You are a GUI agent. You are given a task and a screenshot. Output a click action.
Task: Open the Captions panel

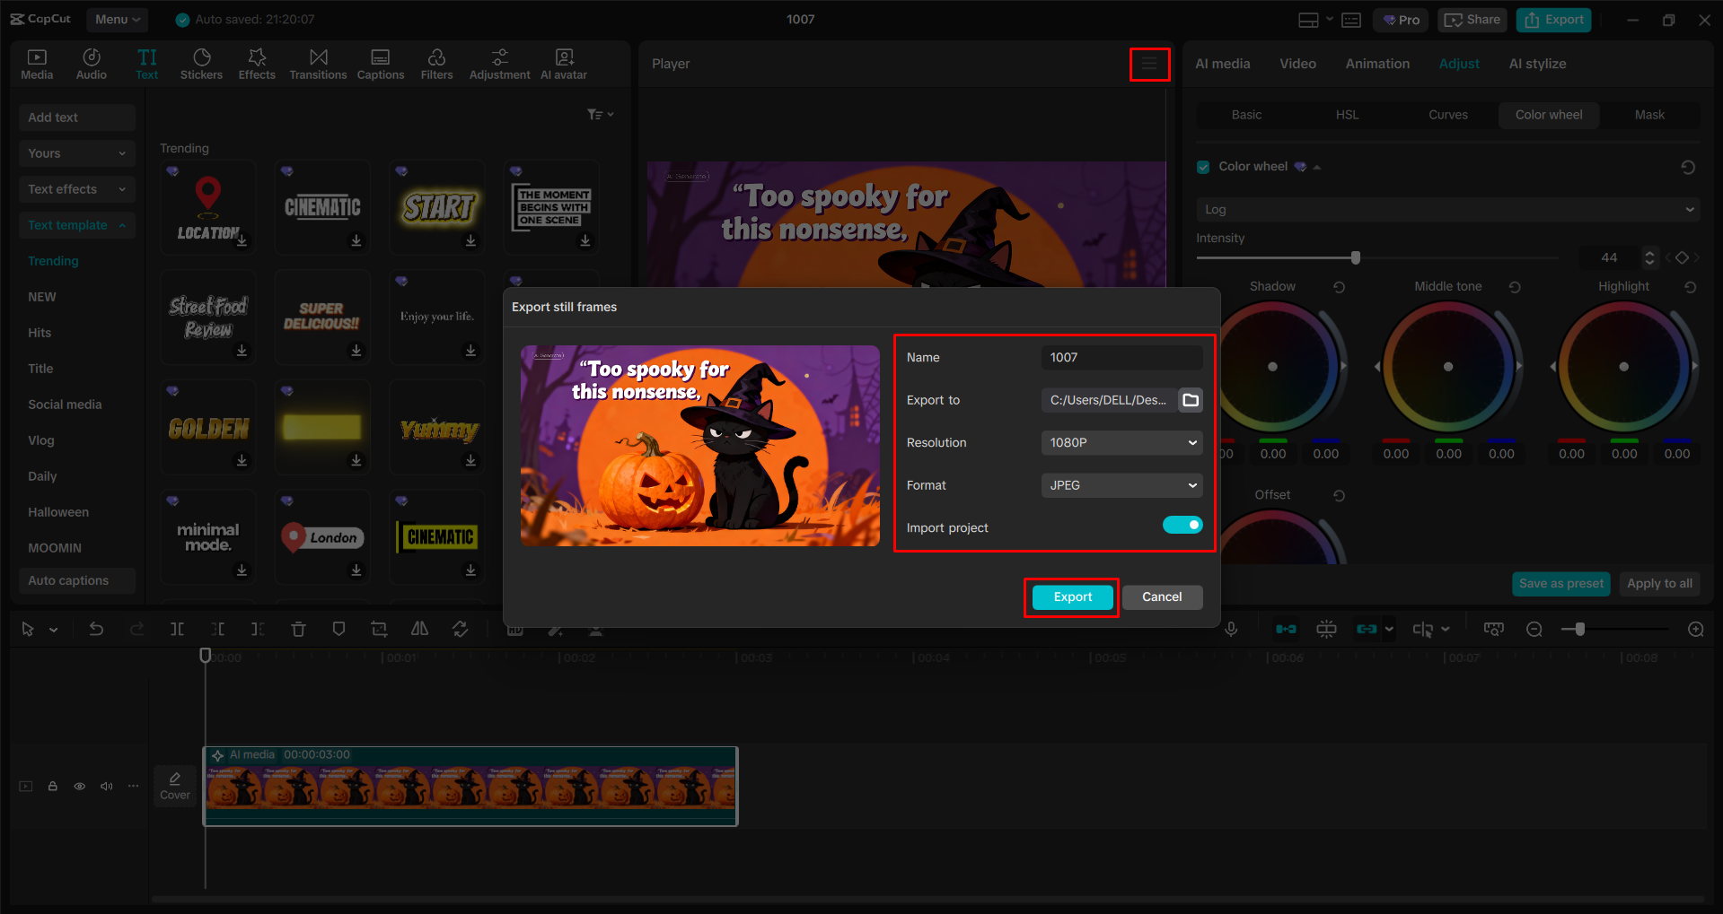pos(381,65)
